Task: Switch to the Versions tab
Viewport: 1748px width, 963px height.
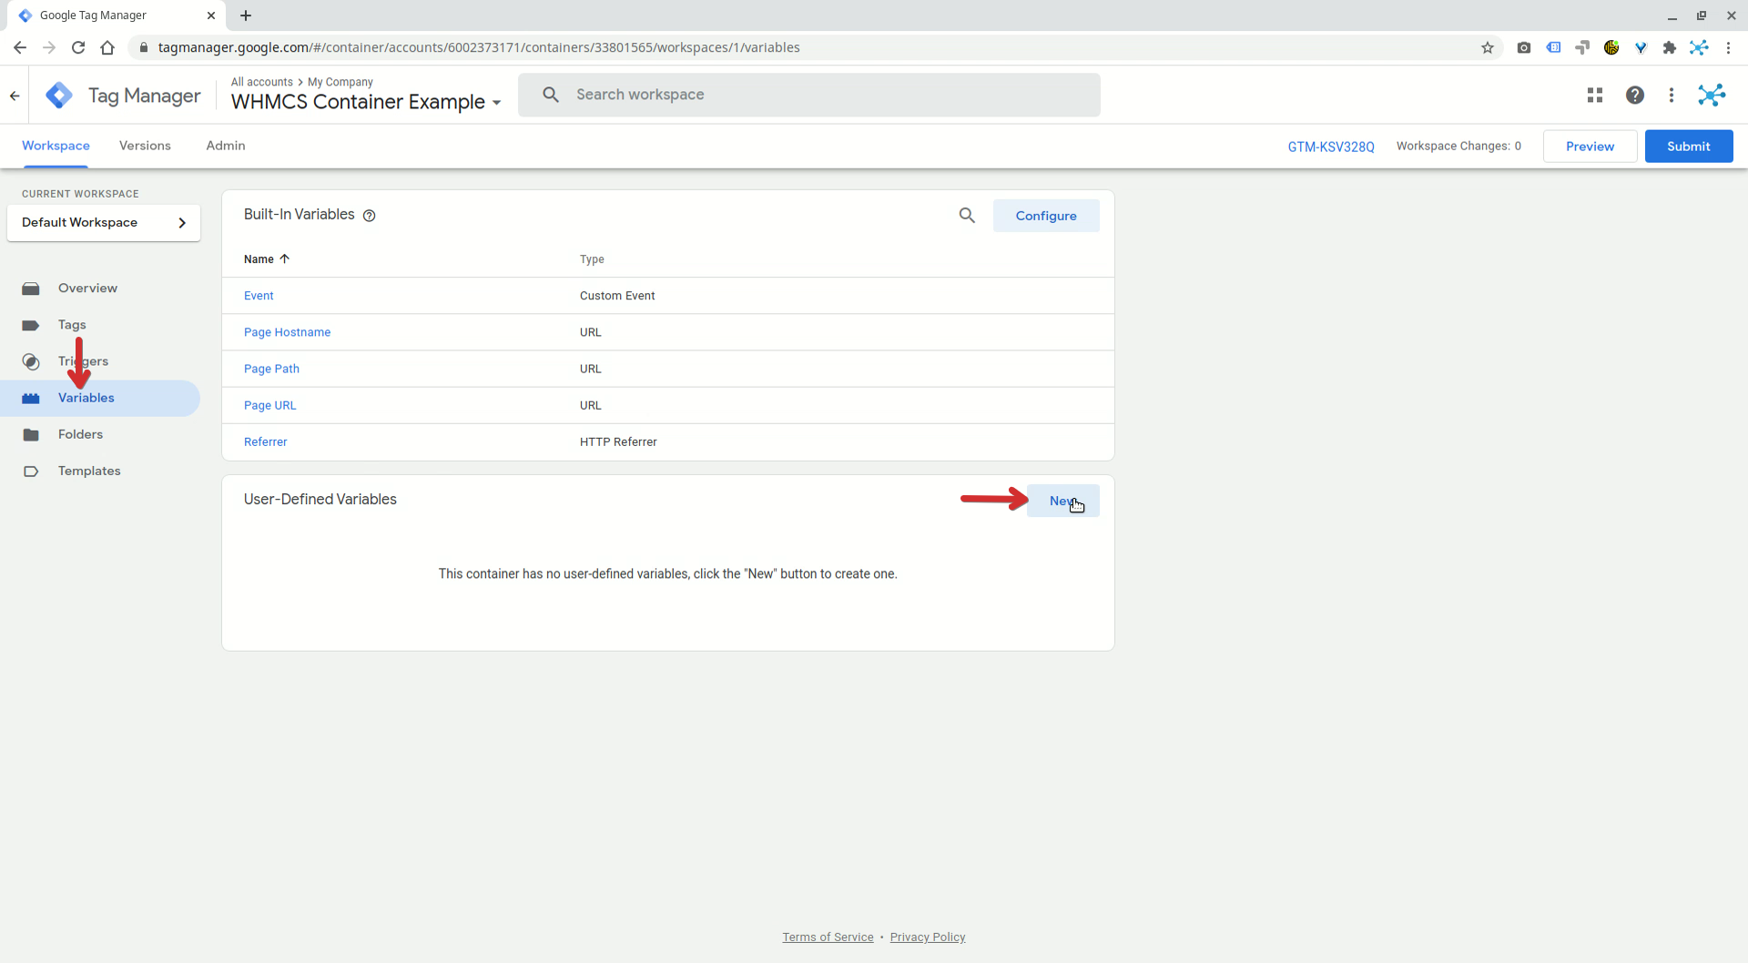Action: 145,146
